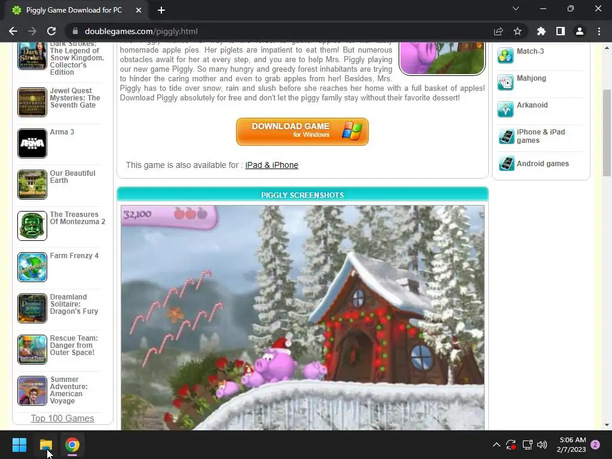Click the Arma 3 game icon
This screenshot has height=459, width=612.
tap(32, 143)
